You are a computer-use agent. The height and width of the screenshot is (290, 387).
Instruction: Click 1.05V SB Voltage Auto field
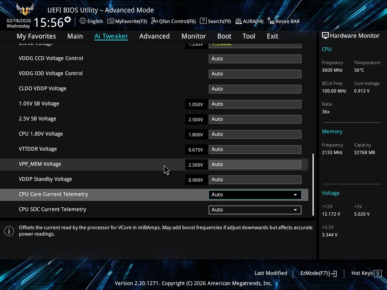(x=255, y=104)
